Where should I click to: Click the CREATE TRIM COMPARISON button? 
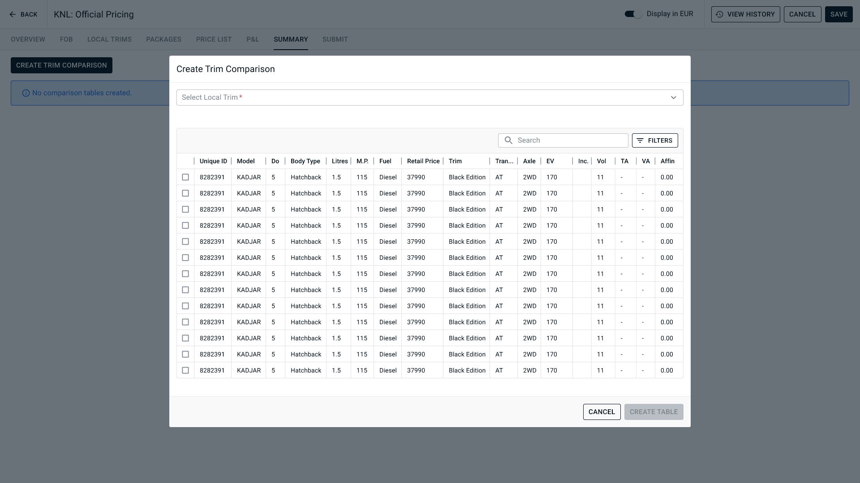point(61,65)
